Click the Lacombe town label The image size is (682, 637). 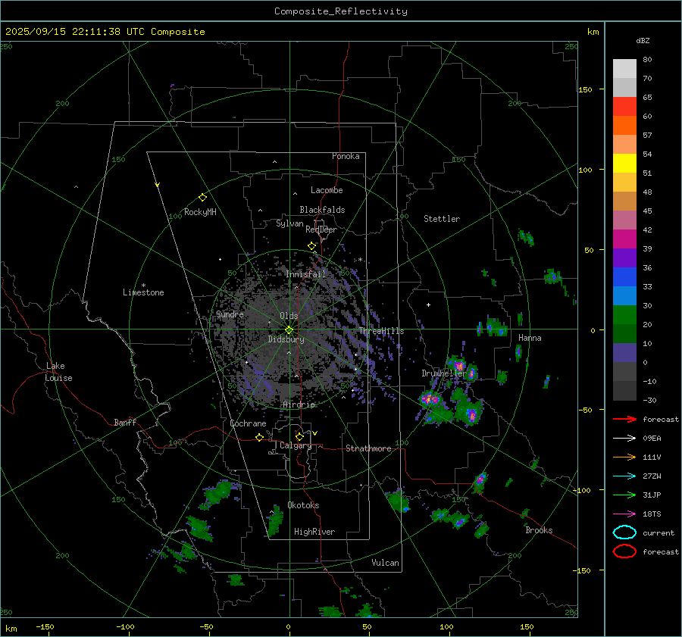coord(327,190)
